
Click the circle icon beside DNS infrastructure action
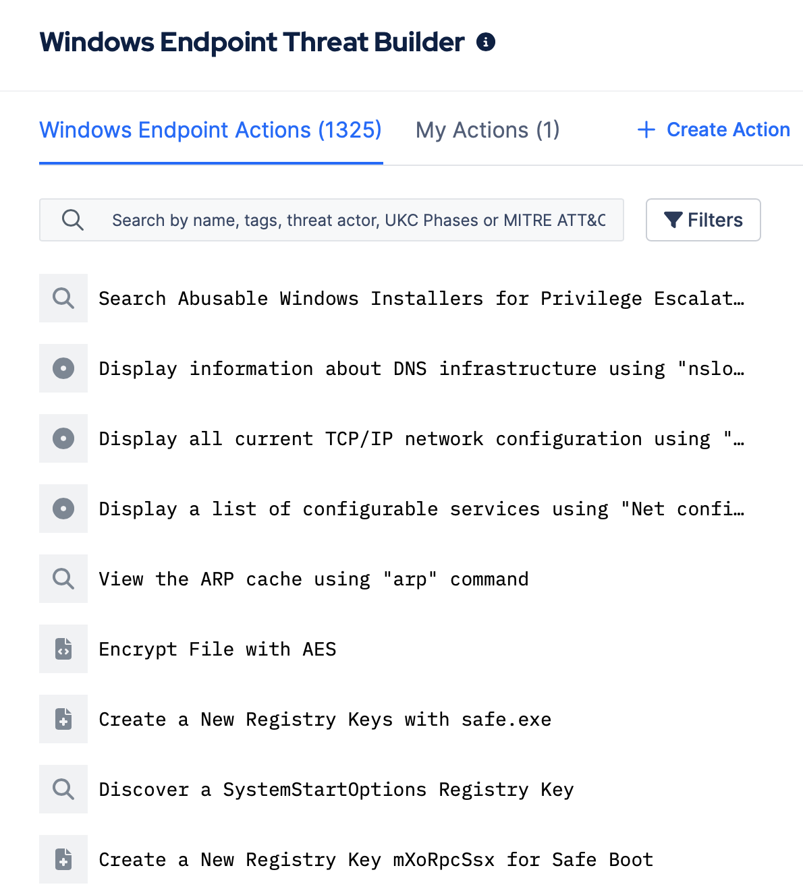[63, 368]
